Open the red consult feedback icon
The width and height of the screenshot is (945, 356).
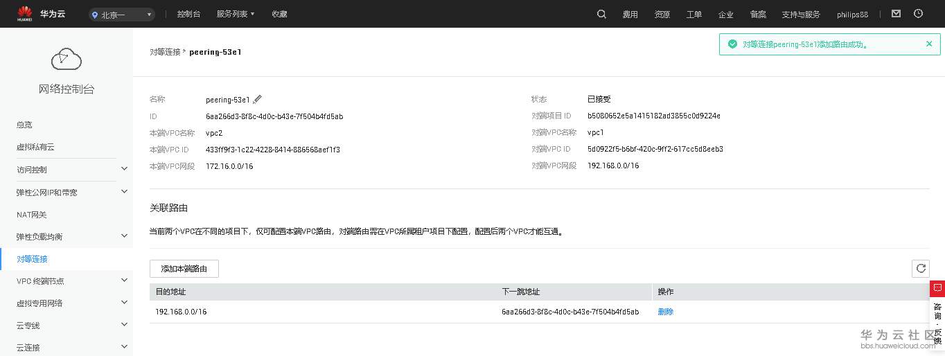pos(937,287)
